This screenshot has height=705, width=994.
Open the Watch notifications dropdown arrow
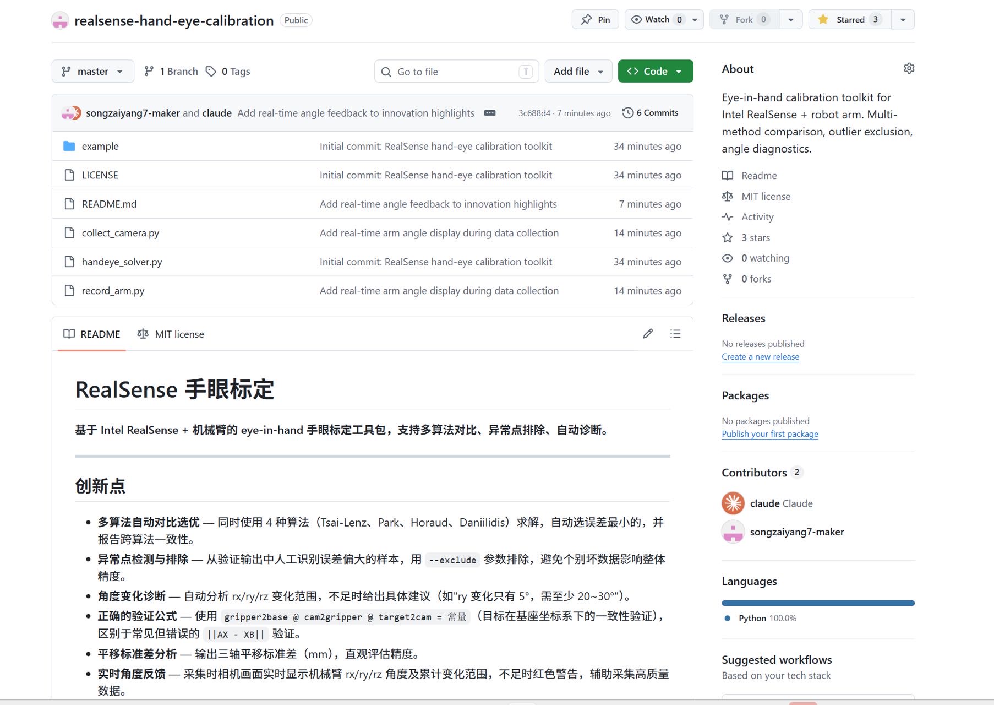pos(695,19)
